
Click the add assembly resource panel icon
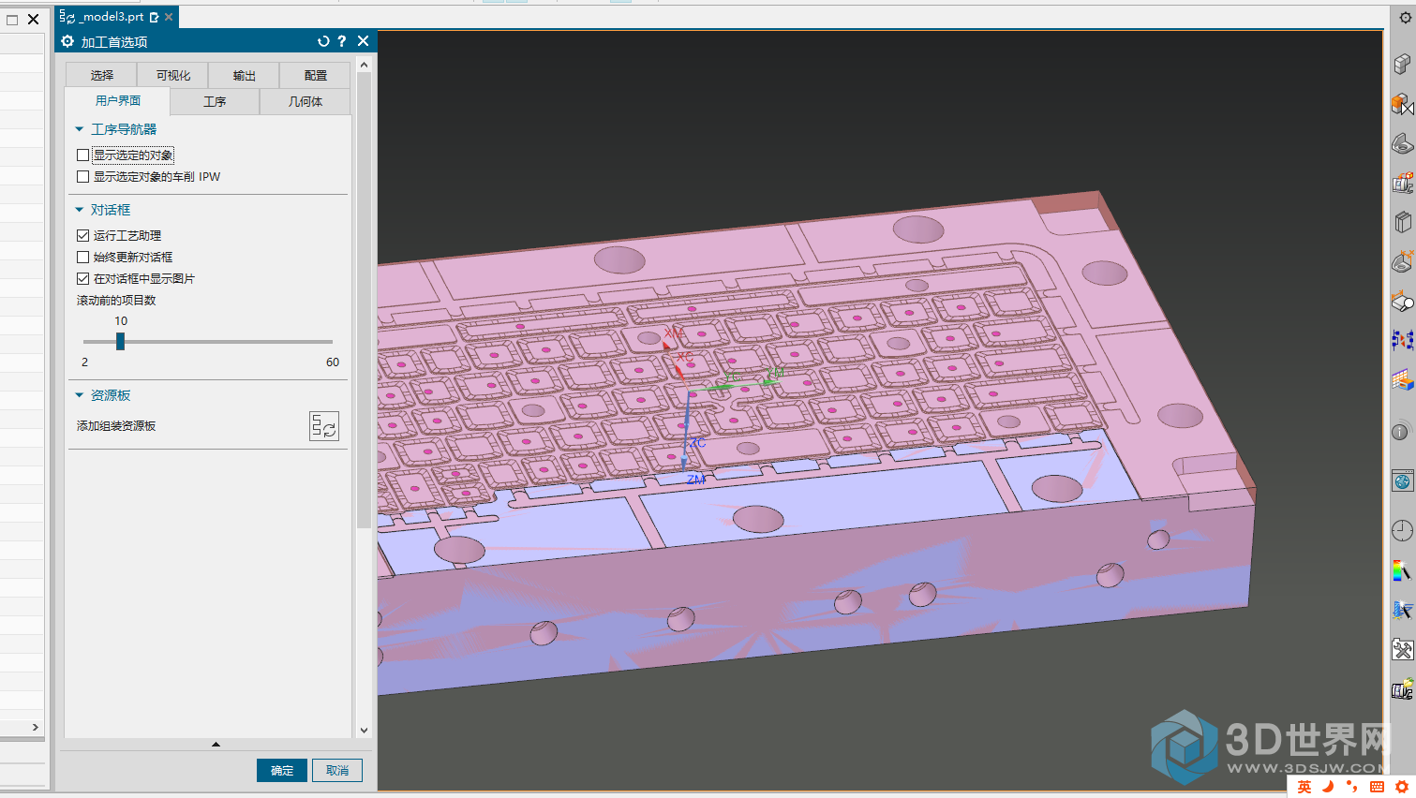tap(324, 426)
